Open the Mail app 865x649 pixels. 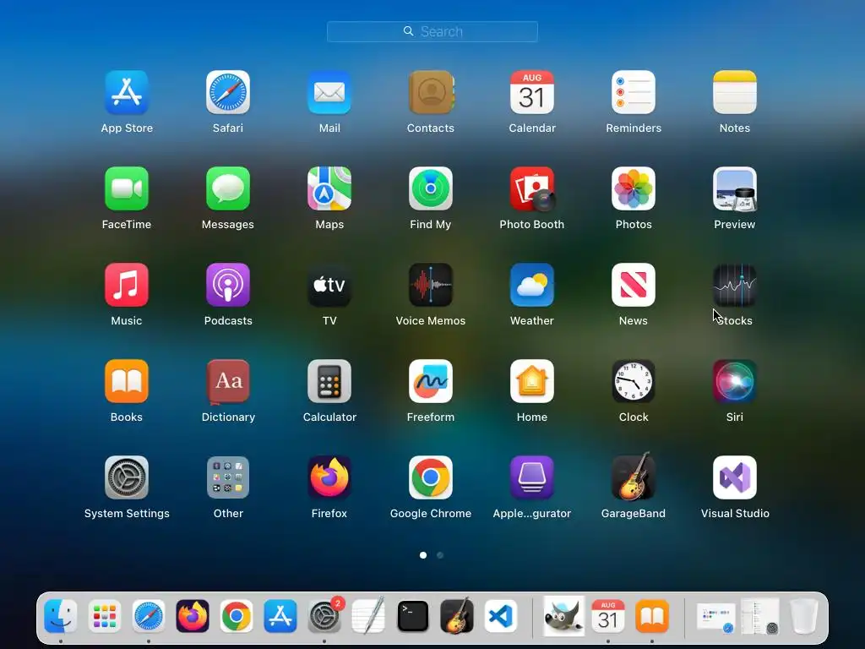point(329,92)
